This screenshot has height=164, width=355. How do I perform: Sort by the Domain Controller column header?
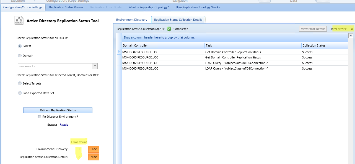163,45
